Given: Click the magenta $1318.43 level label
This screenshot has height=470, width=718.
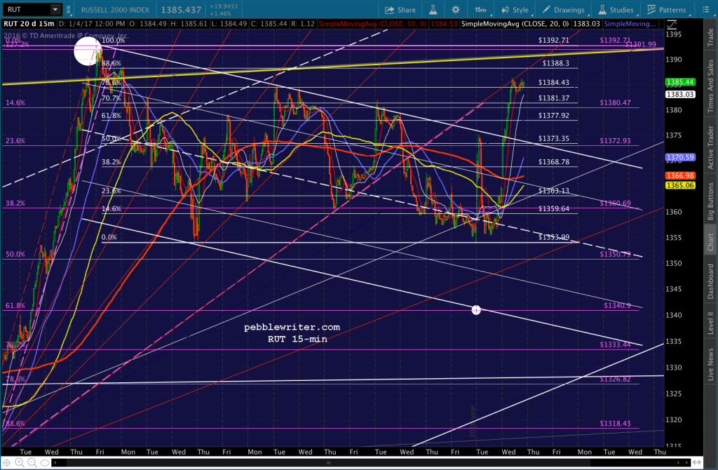Looking at the screenshot, I should coord(615,423).
